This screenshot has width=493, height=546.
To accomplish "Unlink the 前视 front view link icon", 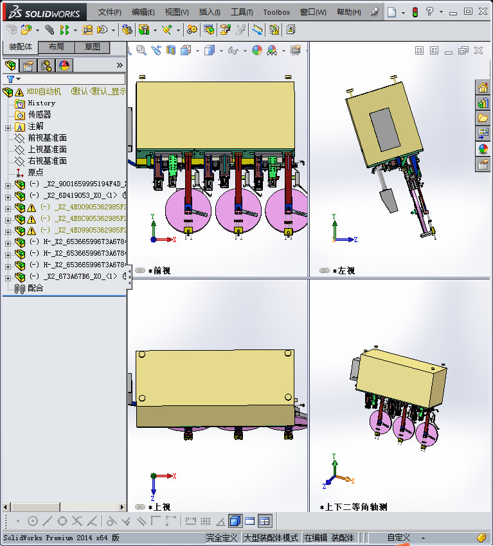I will tap(140, 270).
